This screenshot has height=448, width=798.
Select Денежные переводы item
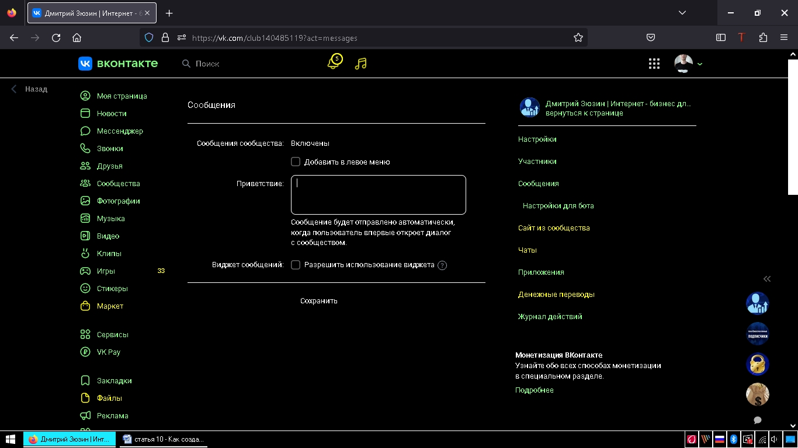click(556, 295)
